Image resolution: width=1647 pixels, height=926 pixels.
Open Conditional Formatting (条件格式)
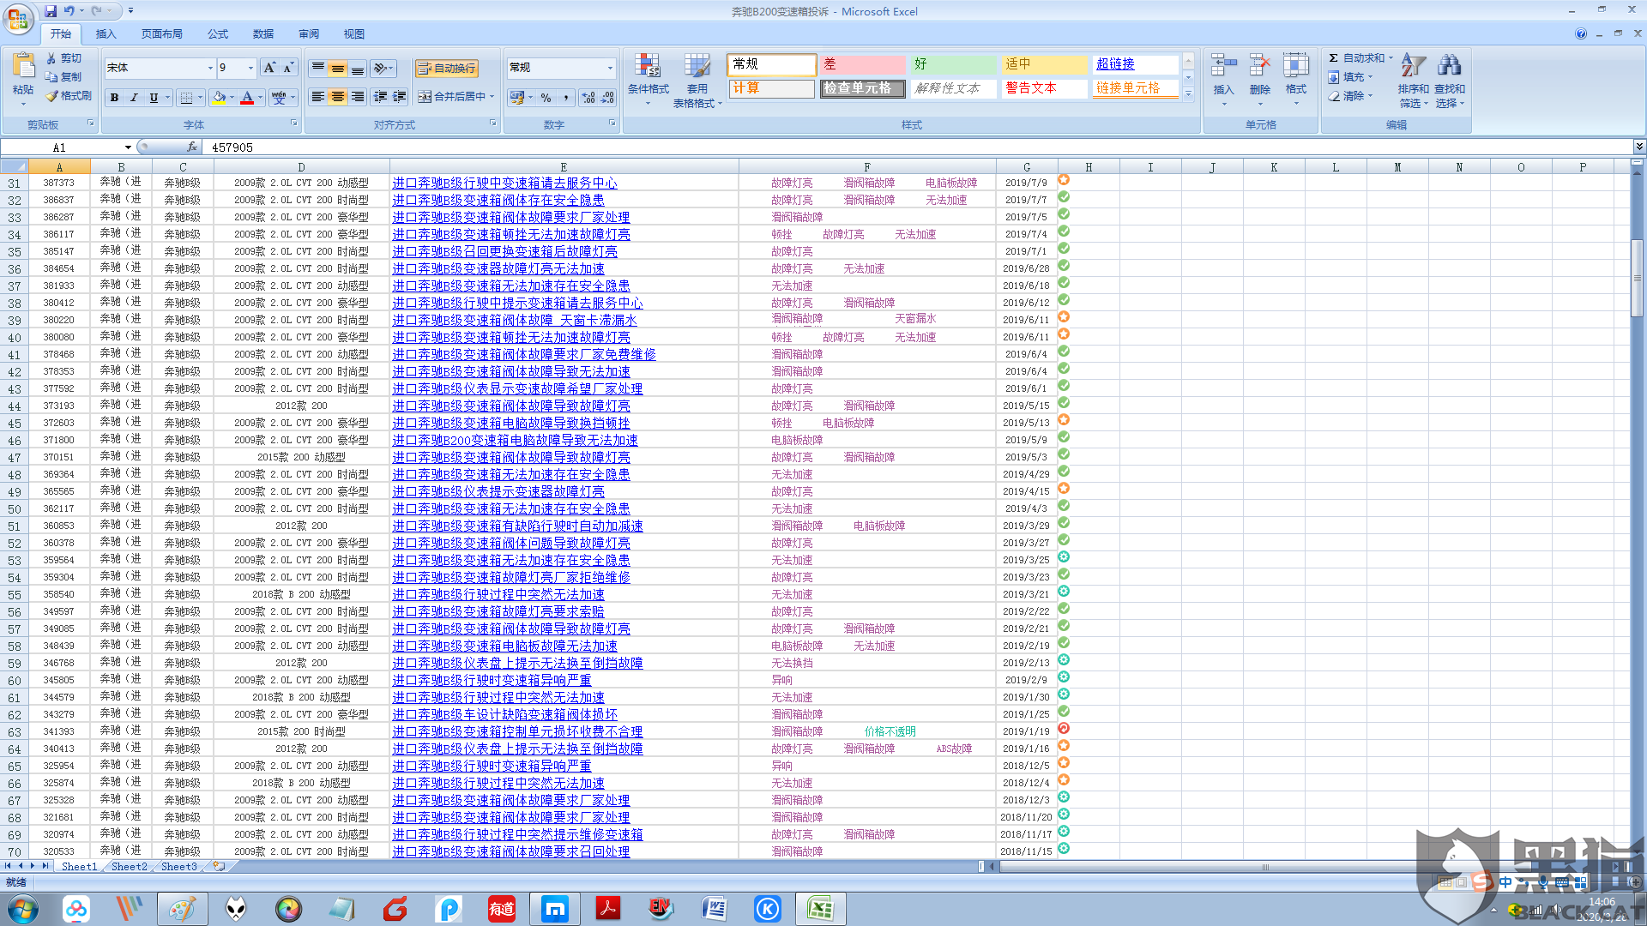[x=648, y=79]
